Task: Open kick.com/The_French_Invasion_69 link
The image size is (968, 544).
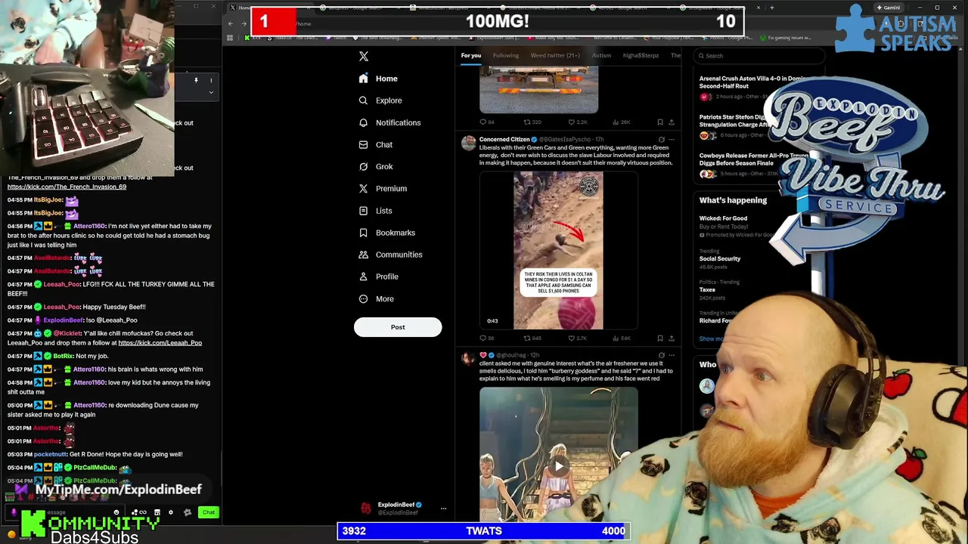Action: tap(67, 187)
